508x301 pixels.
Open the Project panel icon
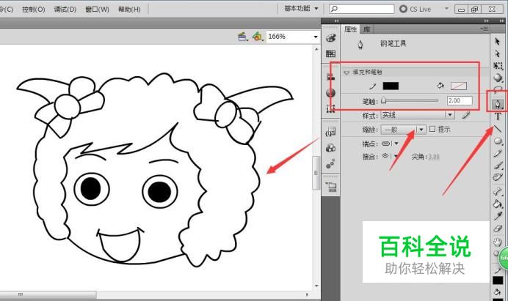point(331,187)
